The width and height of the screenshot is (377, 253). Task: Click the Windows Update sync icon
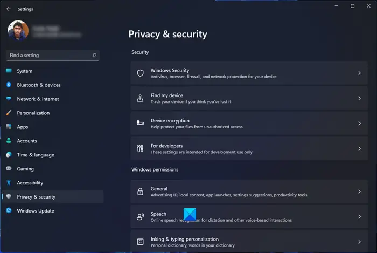tap(9, 210)
